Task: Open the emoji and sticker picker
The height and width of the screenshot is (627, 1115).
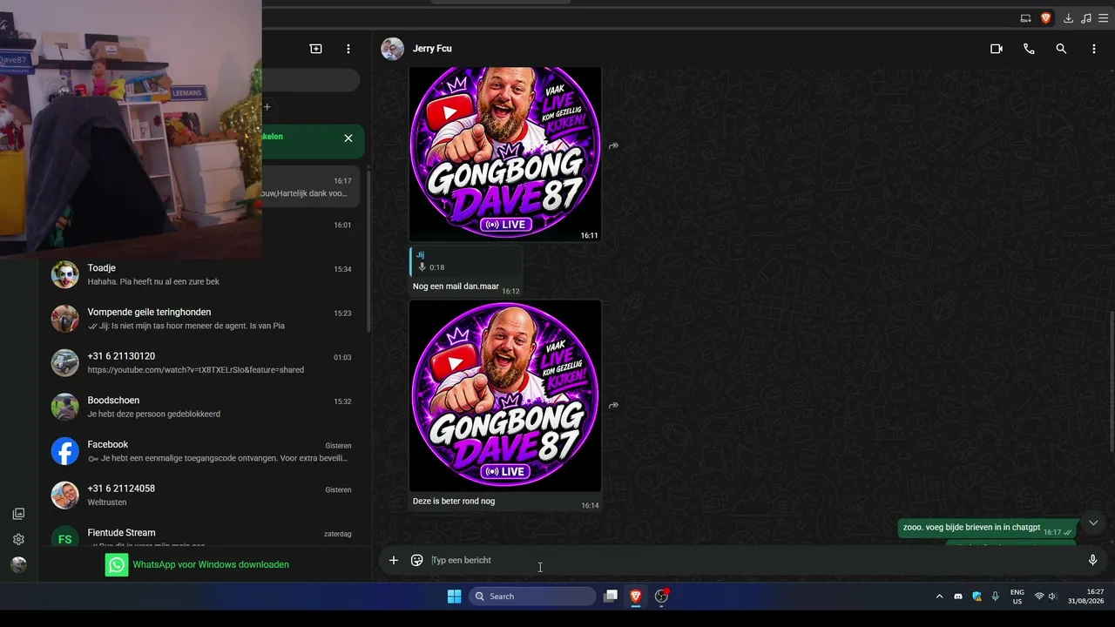Action: point(417,560)
